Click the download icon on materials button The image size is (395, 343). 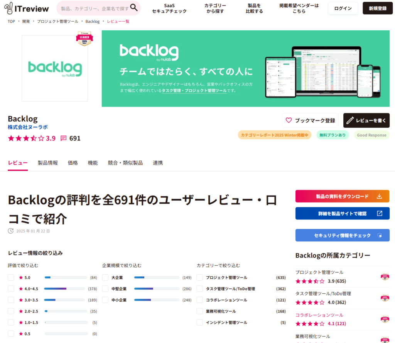pos(379,196)
